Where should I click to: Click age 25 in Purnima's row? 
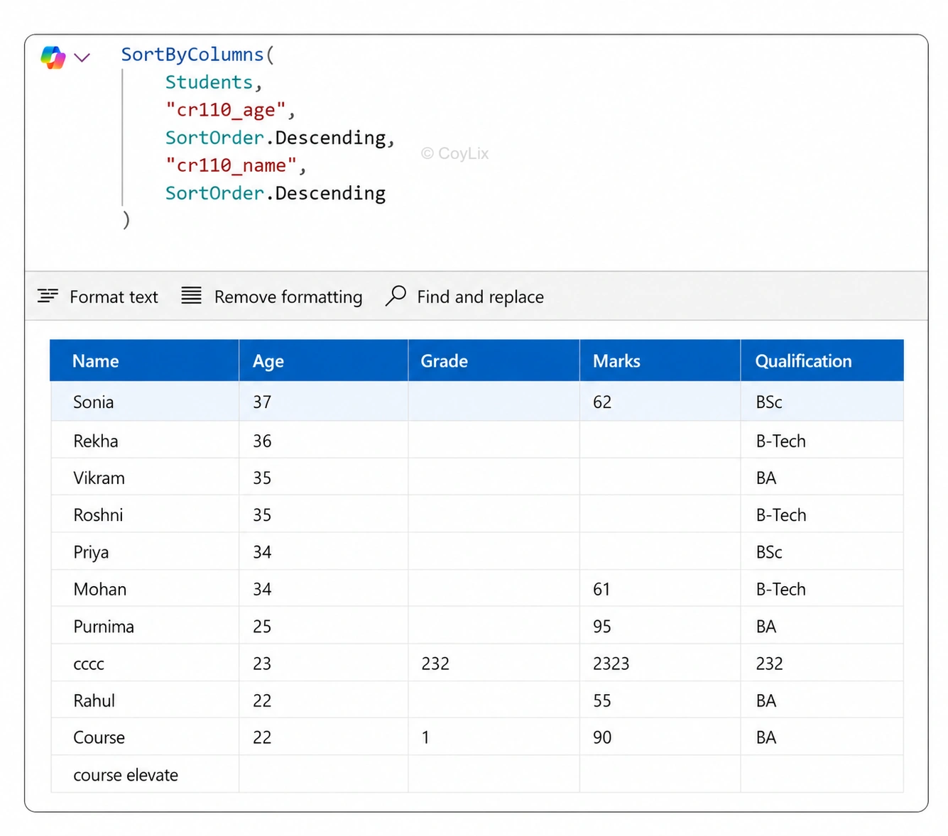[x=262, y=626]
